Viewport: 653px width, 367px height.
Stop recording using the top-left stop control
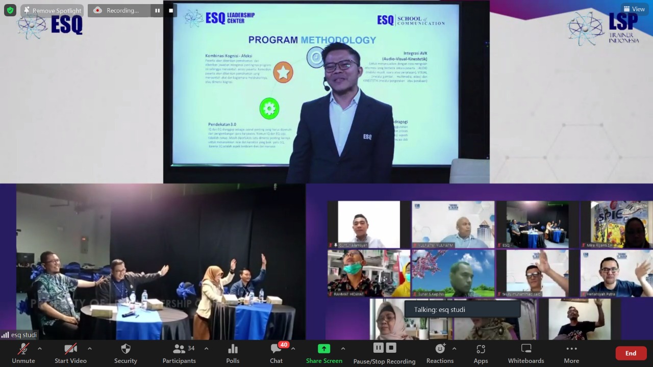[171, 10]
